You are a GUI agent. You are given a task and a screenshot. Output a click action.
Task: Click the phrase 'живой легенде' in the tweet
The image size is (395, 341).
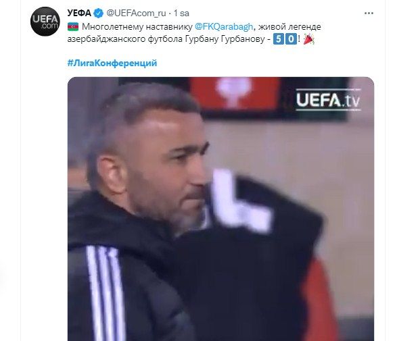289,26
